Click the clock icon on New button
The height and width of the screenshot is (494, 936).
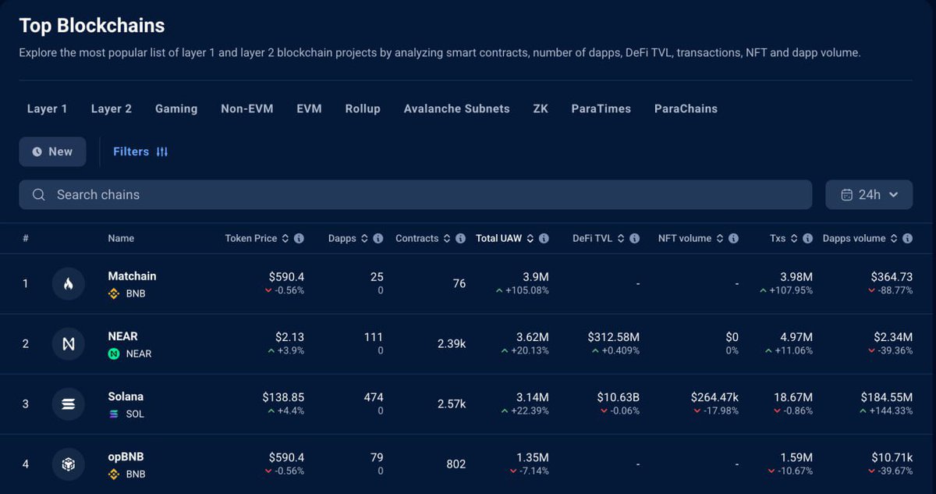(37, 152)
